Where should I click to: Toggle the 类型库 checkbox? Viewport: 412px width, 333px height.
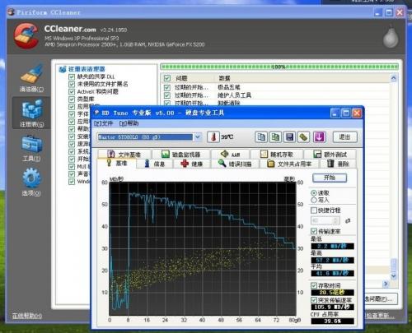click(x=72, y=99)
